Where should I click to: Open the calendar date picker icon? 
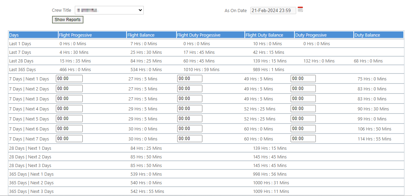[300, 10]
